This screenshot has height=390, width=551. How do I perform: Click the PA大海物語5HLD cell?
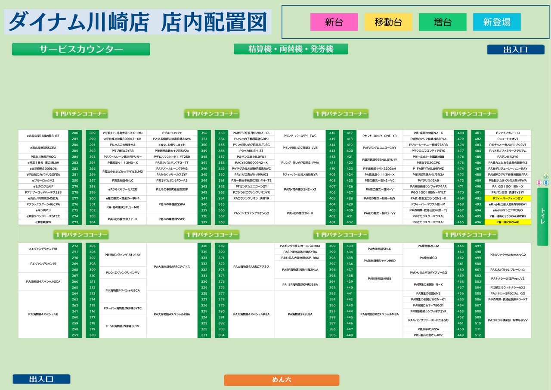(x=380, y=249)
